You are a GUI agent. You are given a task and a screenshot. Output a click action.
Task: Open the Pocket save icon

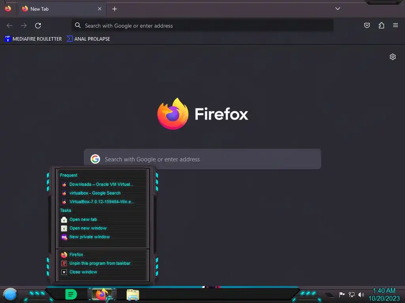[367, 25]
